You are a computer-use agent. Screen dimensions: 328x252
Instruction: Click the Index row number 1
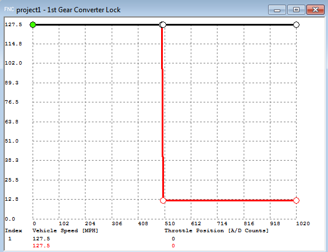(x=10, y=239)
